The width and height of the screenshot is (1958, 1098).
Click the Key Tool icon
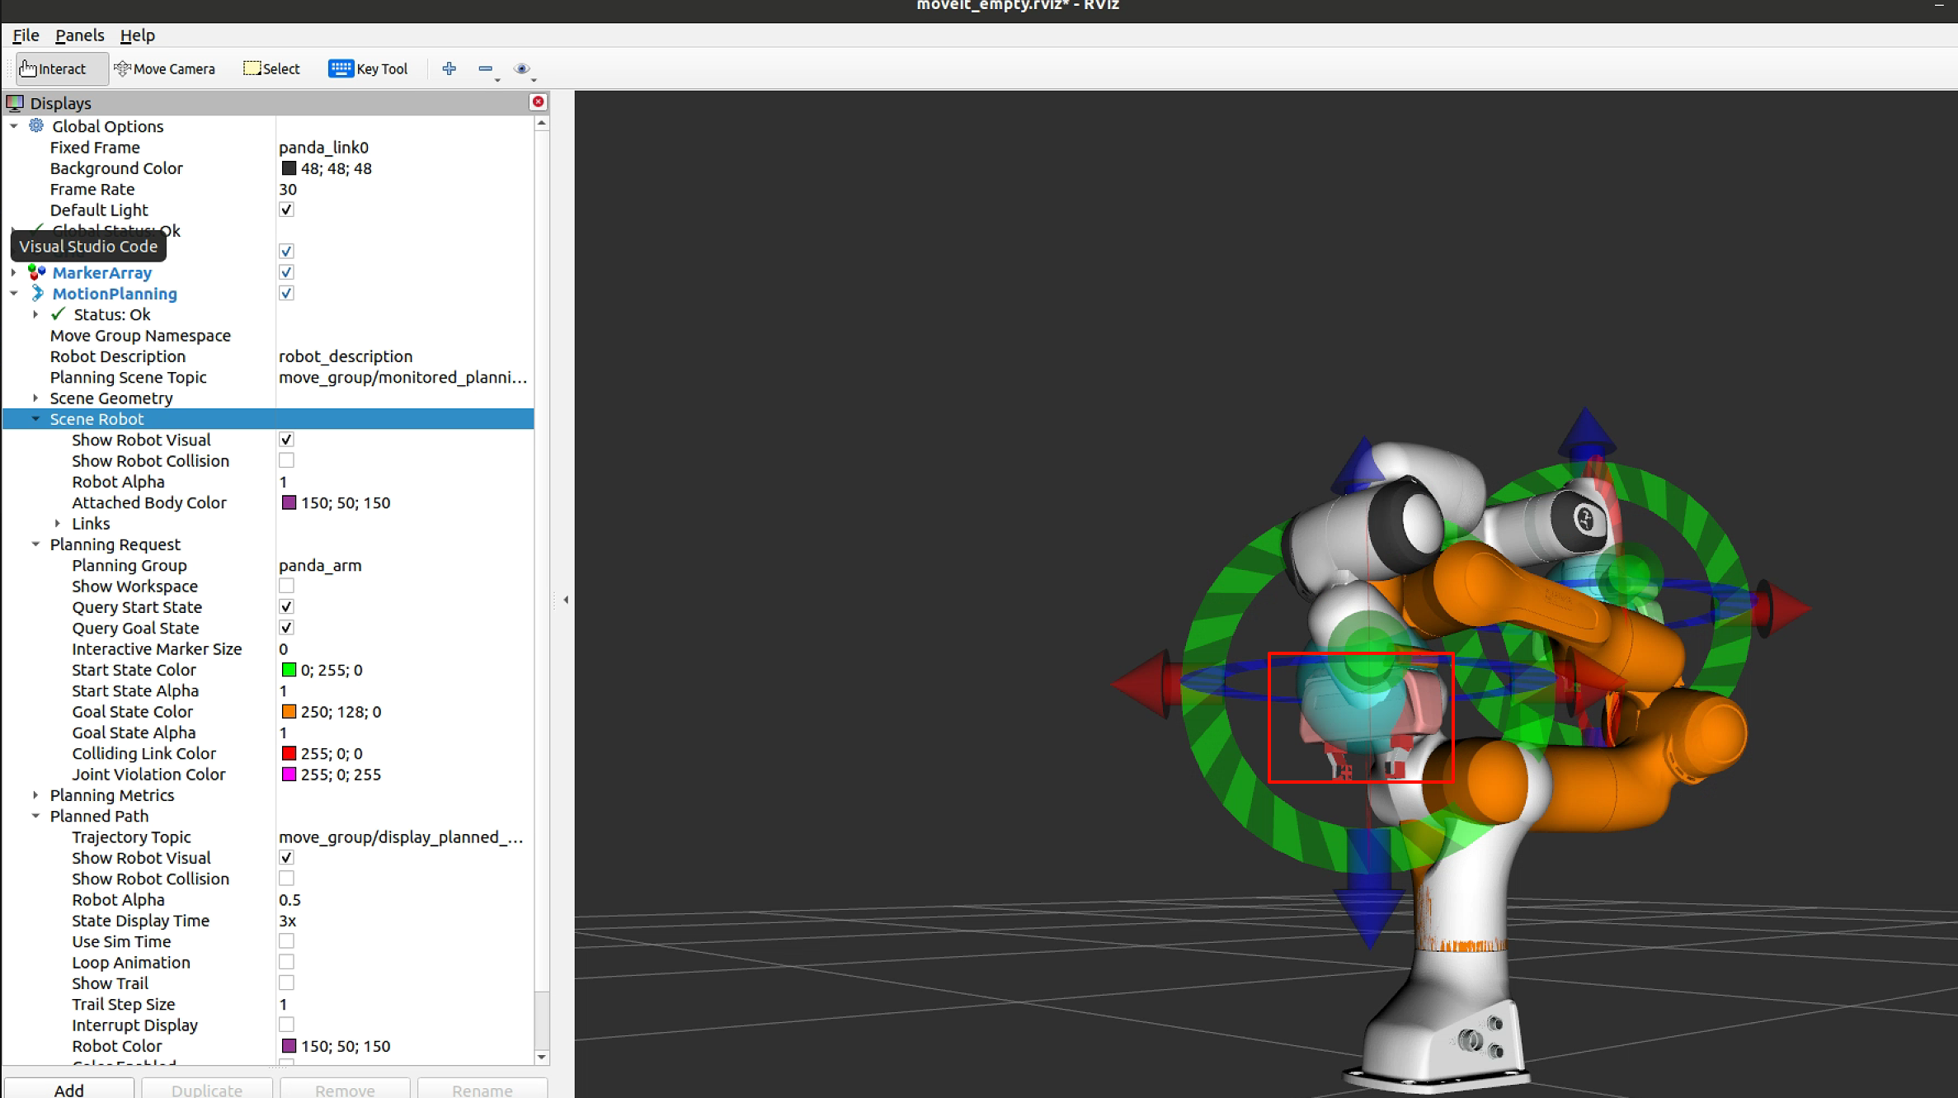pyautogui.click(x=340, y=68)
